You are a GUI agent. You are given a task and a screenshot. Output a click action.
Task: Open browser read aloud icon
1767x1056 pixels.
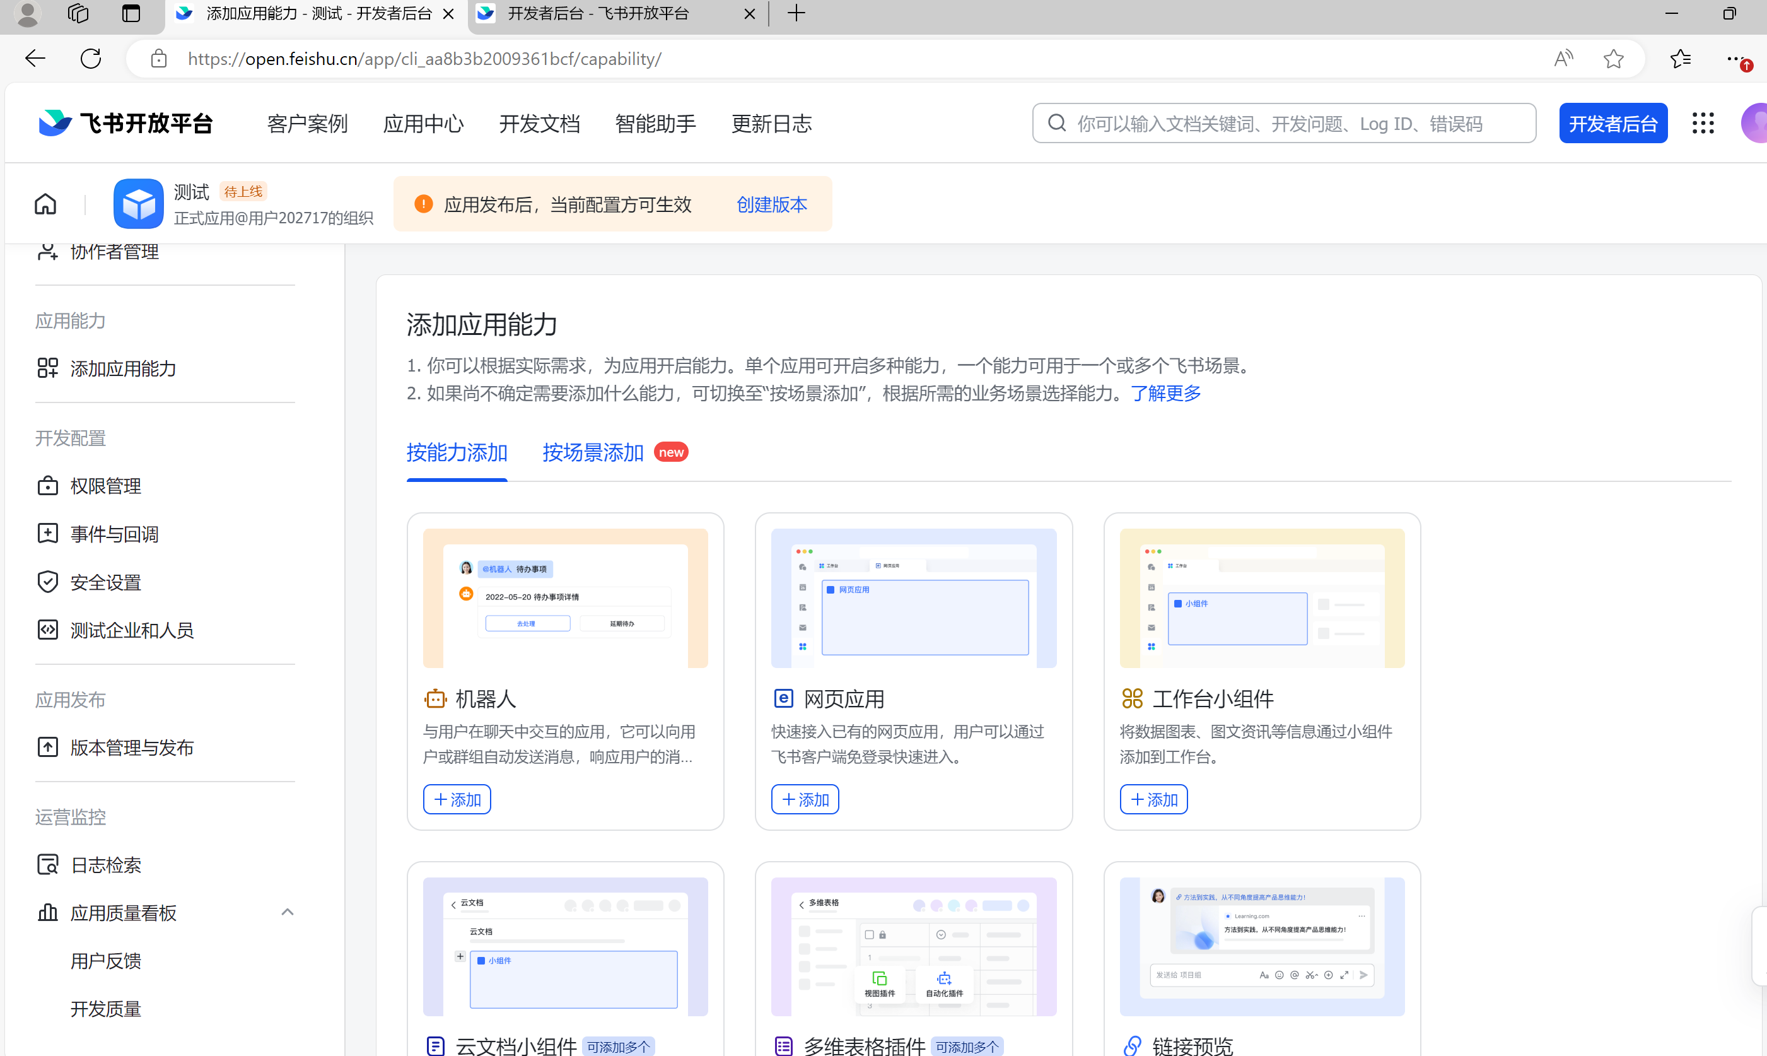point(1563,58)
